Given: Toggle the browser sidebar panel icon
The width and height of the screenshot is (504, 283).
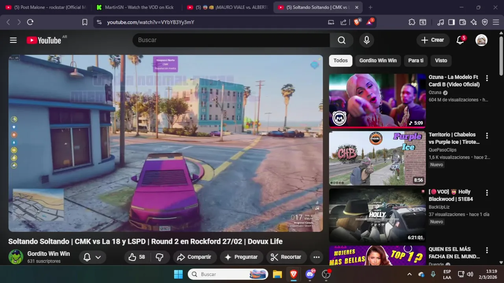Looking at the screenshot, I should [452, 22].
